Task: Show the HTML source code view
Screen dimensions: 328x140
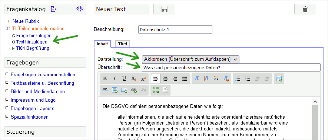Action: point(165,90)
